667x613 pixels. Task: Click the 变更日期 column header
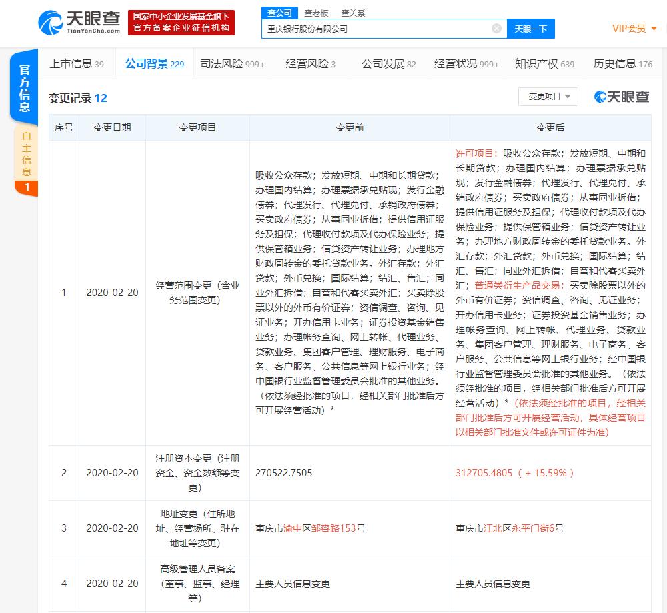pos(112,127)
